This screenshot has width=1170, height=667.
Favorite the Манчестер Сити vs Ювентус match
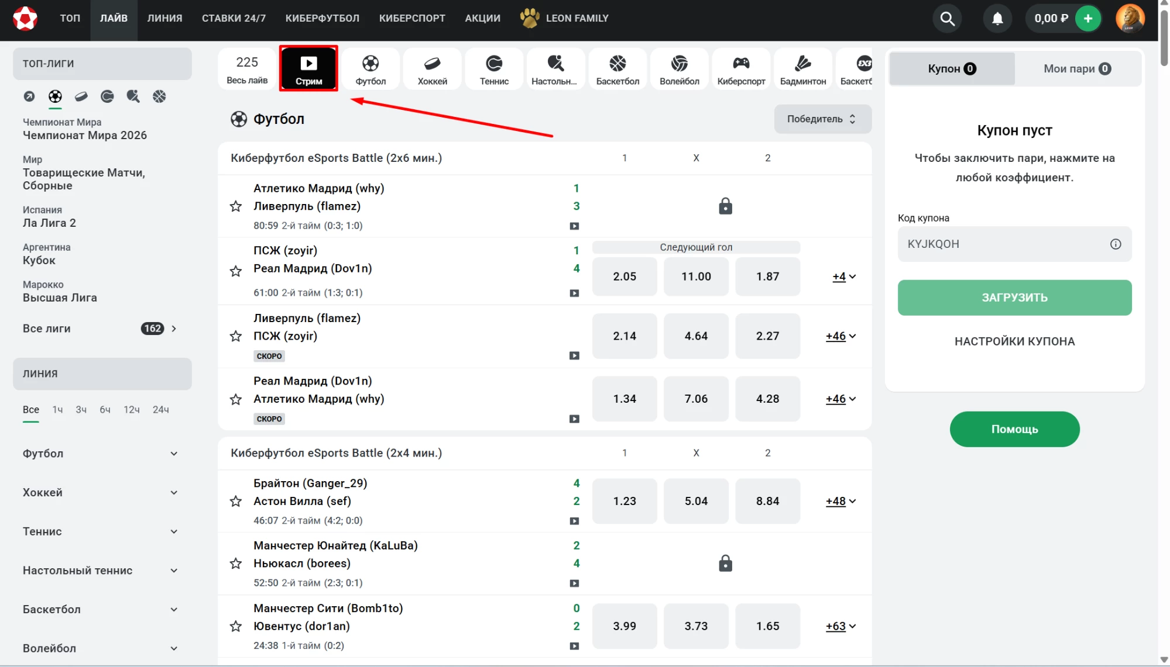click(236, 627)
